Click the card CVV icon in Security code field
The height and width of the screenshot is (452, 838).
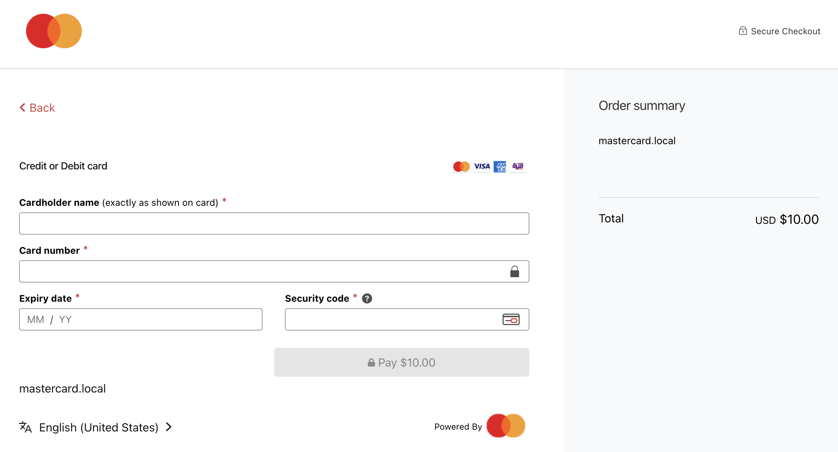coord(511,319)
